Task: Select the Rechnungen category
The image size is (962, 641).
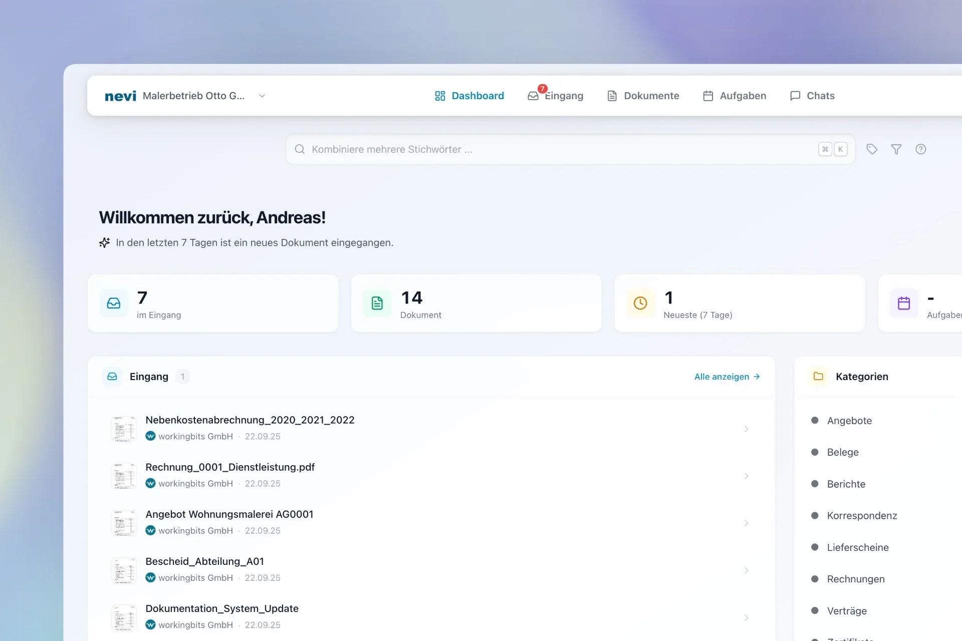Action: (x=855, y=579)
